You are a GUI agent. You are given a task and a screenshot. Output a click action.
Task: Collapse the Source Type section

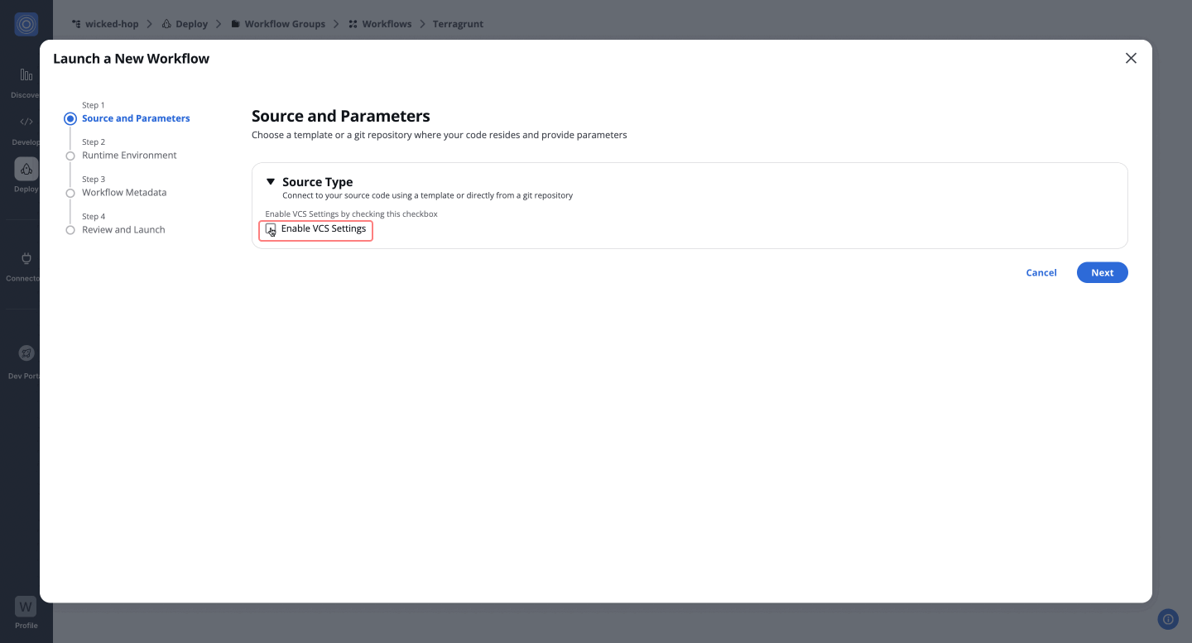coord(271,182)
